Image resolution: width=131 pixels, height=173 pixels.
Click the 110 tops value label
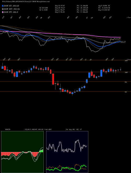(3, 17)
